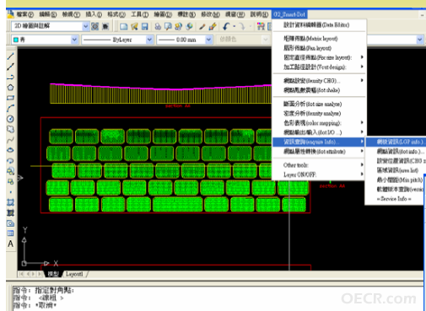426x311 pixels.
Task: Select the Gradient tool
Action: click(x=10, y=212)
